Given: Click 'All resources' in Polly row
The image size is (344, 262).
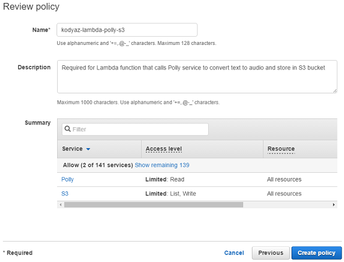Looking at the screenshot, I should (284, 179).
